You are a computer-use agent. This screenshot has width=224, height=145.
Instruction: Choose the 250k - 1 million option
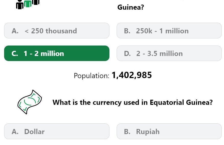pos(169,31)
